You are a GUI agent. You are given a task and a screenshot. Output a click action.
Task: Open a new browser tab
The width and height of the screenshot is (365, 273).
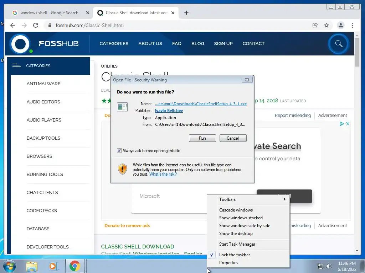(x=186, y=13)
